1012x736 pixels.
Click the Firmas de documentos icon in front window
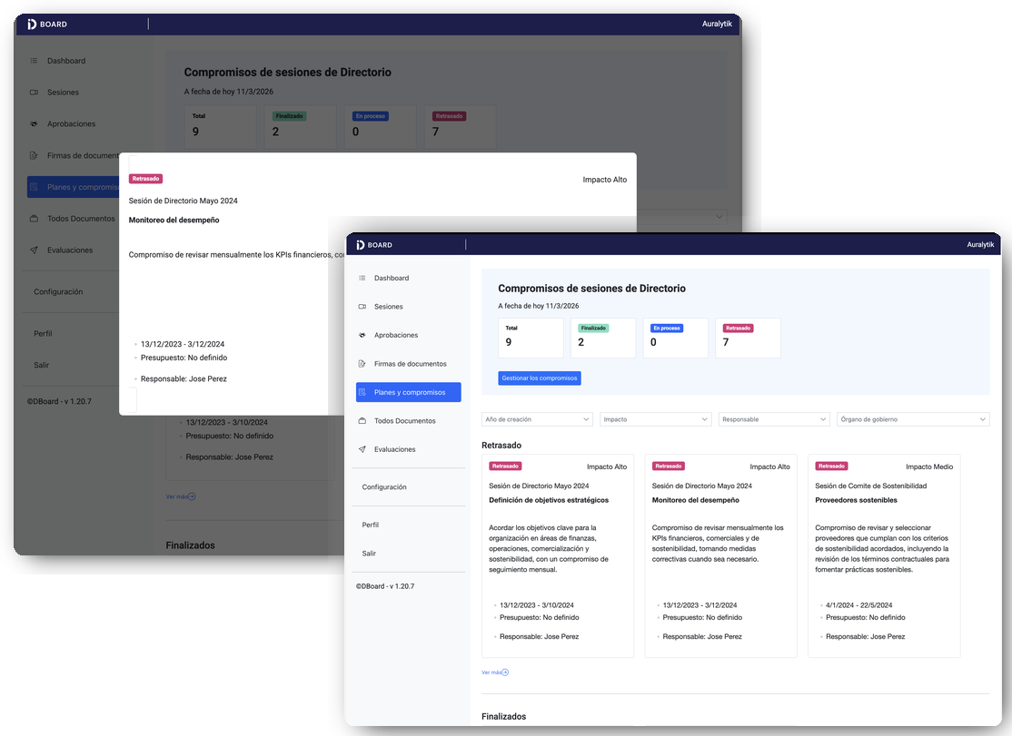362,364
